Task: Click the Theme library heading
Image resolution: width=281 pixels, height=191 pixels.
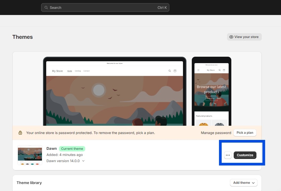Action: (29, 183)
